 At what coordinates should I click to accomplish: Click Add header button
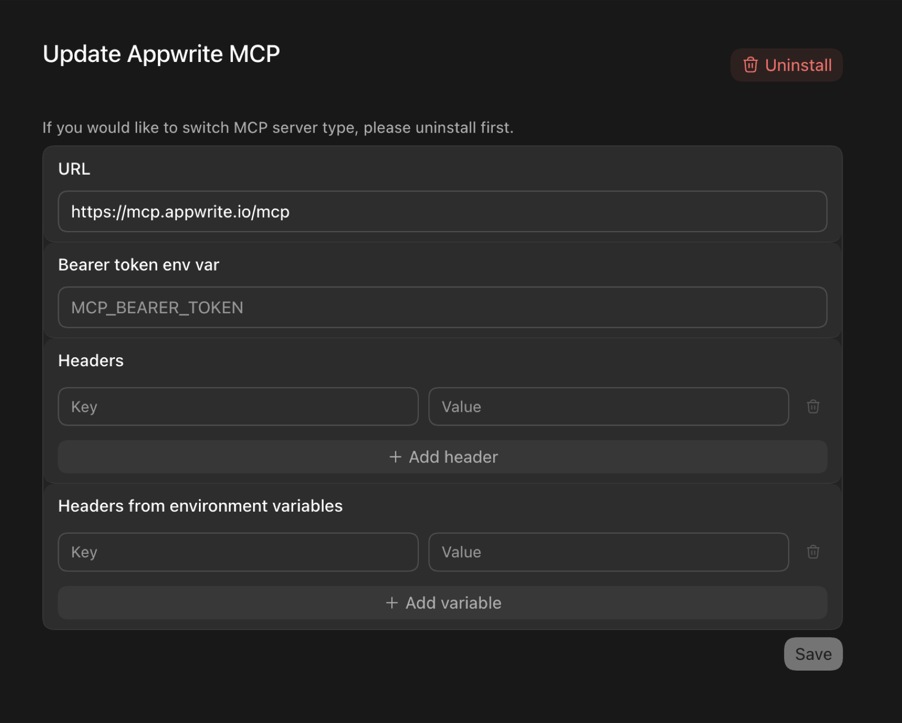[443, 456]
